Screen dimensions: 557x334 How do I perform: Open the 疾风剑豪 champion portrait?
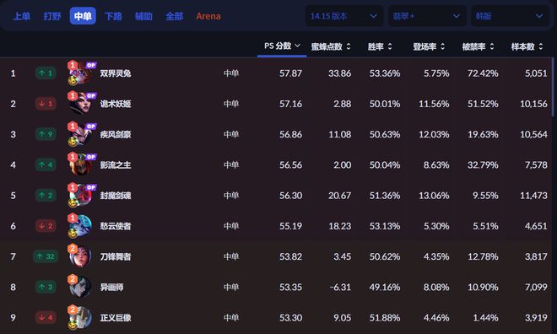81,134
